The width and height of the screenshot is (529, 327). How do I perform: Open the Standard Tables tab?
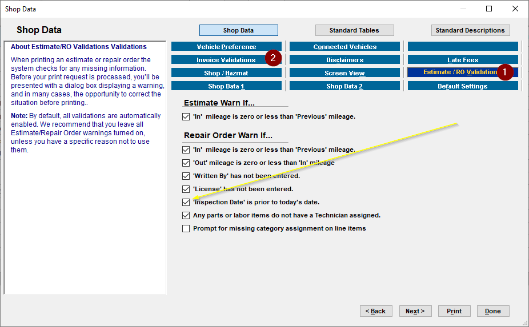coord(354,30)
